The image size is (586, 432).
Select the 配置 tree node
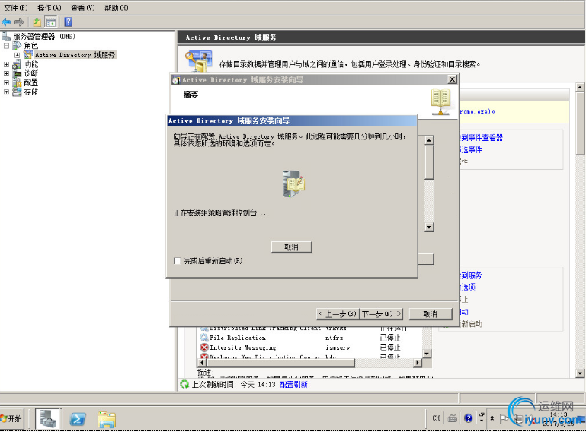coord(31,82)
